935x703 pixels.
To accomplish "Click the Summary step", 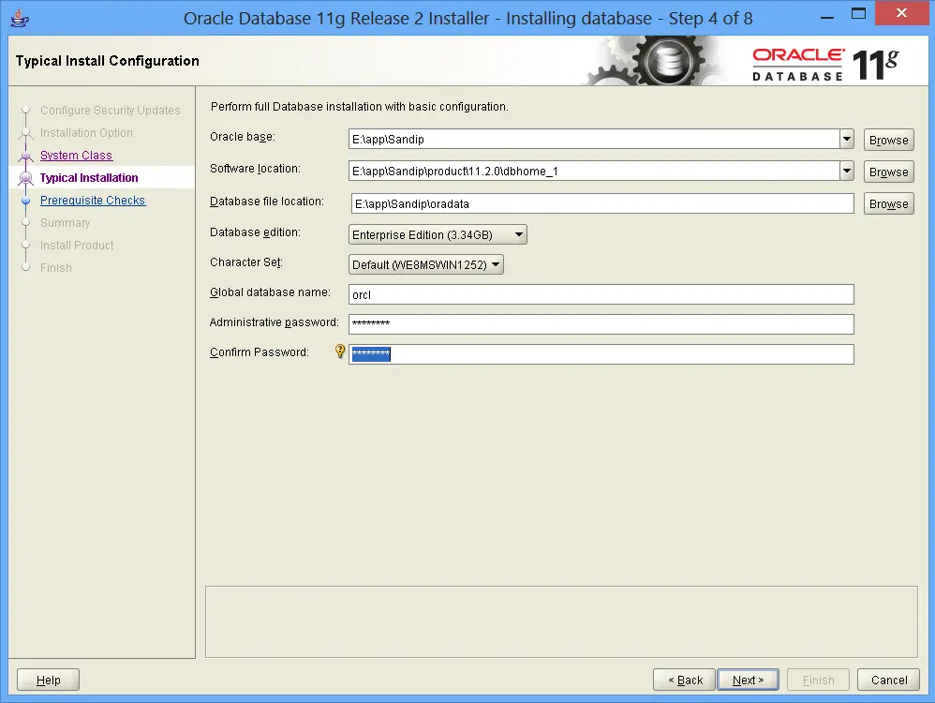I will point(65,222).
